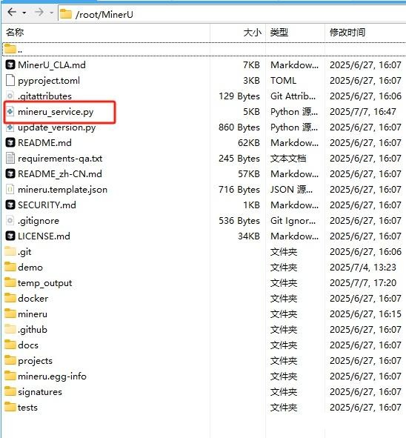406x438 pixels.
Task: Select file name pyproject.toml
Action: pos(49,81)
